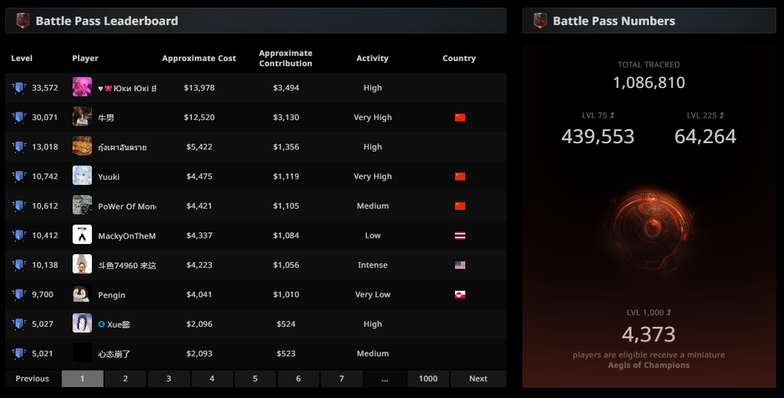Click the Thailand flag in MackyOnTheM row

[x=459, y=236]
